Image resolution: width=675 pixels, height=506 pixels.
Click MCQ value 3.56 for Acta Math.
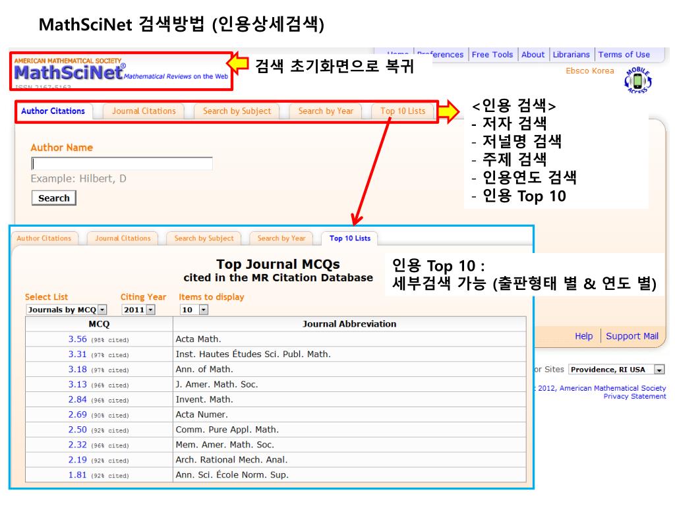[78, 339]
